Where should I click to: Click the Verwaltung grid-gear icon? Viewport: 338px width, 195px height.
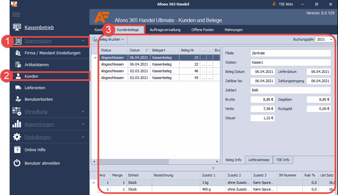[x=17, y=111]
